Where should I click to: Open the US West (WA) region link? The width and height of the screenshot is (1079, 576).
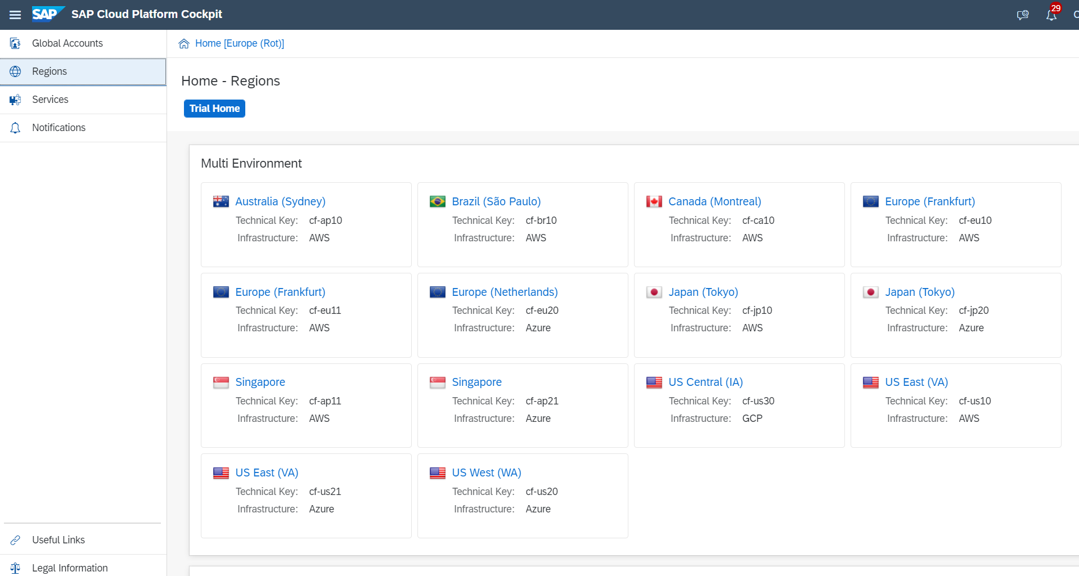tap(487, 472)
